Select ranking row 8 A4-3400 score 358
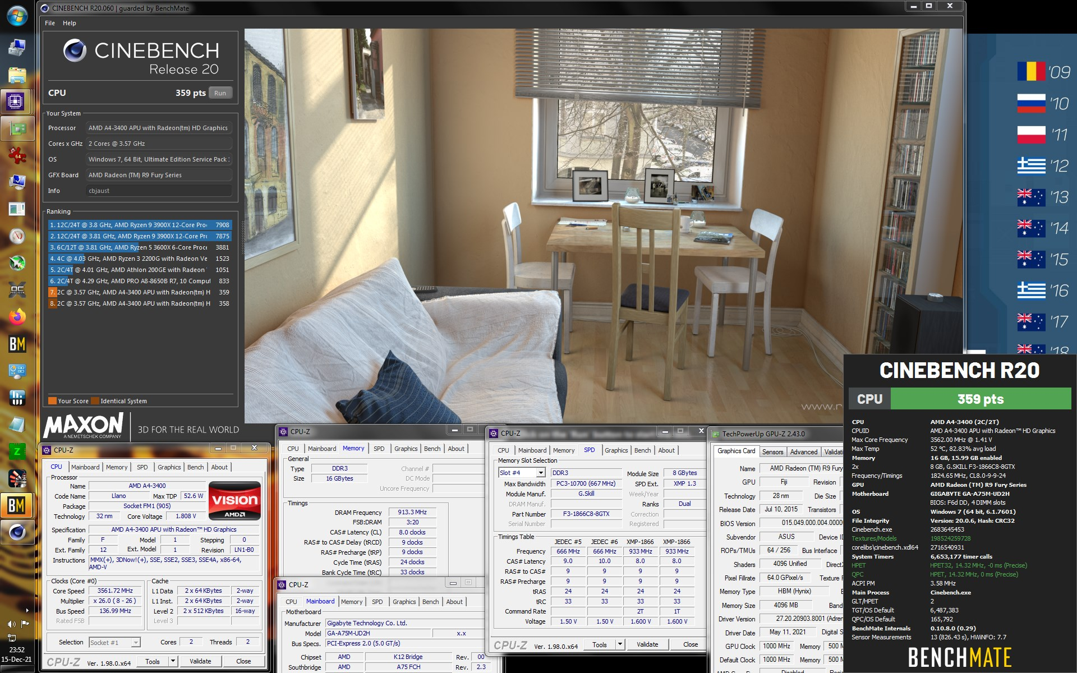Screen dimensions: 1077x673 click(140, 303)
